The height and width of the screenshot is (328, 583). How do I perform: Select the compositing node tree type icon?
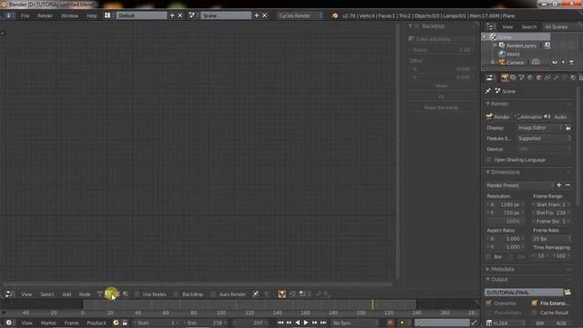[x=108, y=294]
